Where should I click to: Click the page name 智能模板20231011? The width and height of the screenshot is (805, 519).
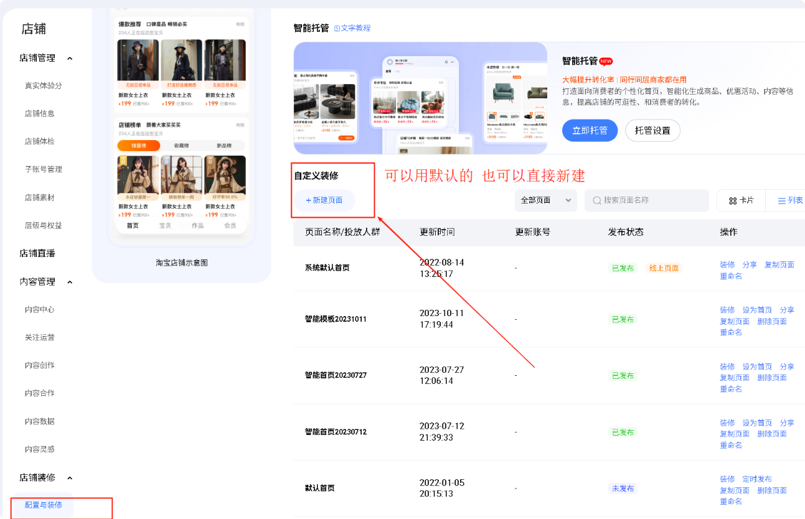coord(336,319)
